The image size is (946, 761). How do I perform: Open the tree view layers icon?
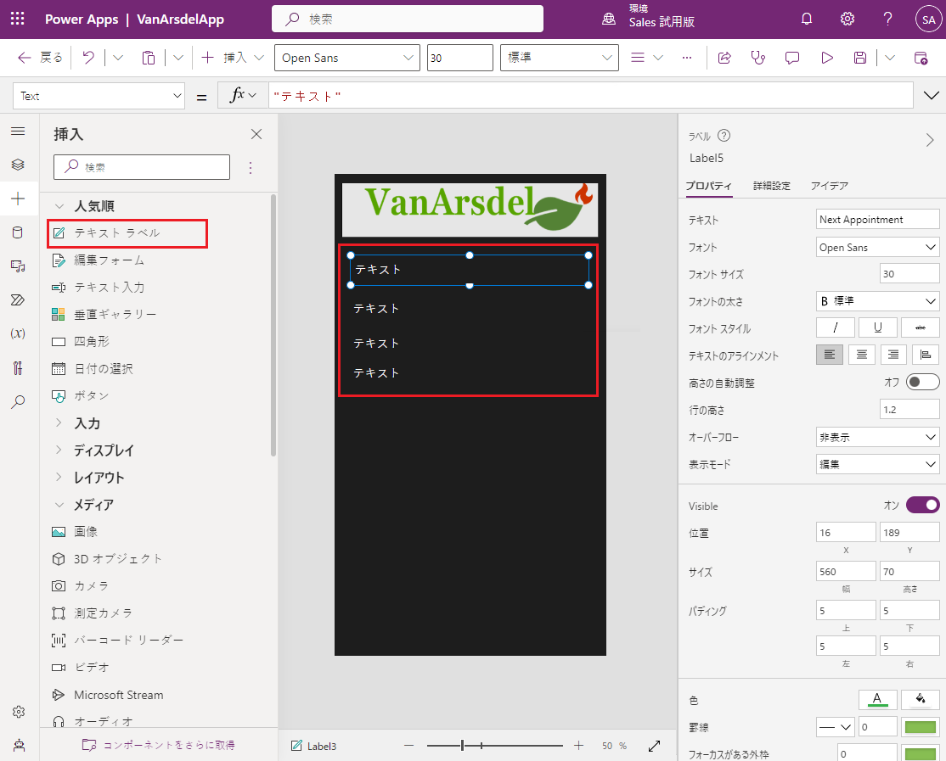(18, 165)
